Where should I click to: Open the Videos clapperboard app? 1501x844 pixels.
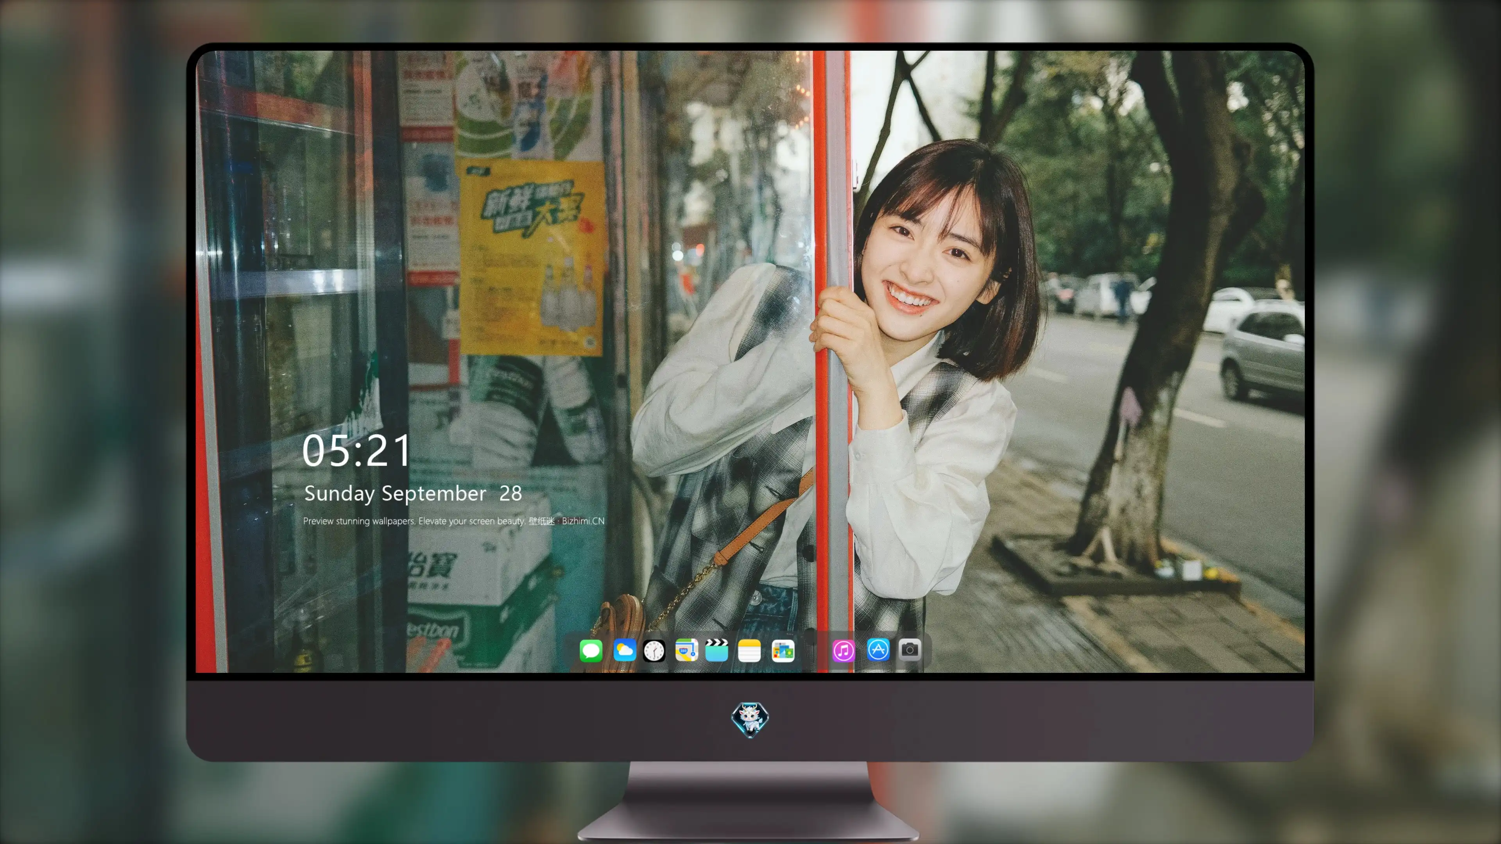717,650
